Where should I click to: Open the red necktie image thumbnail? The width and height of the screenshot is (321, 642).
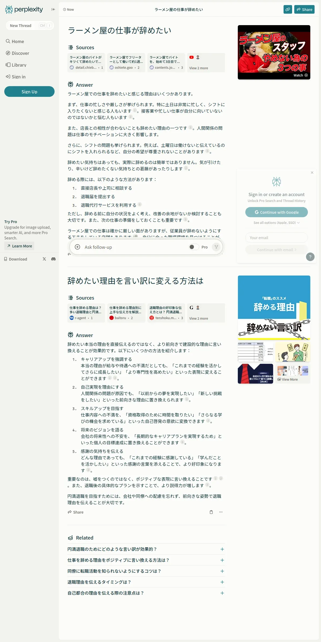point(255,374)
